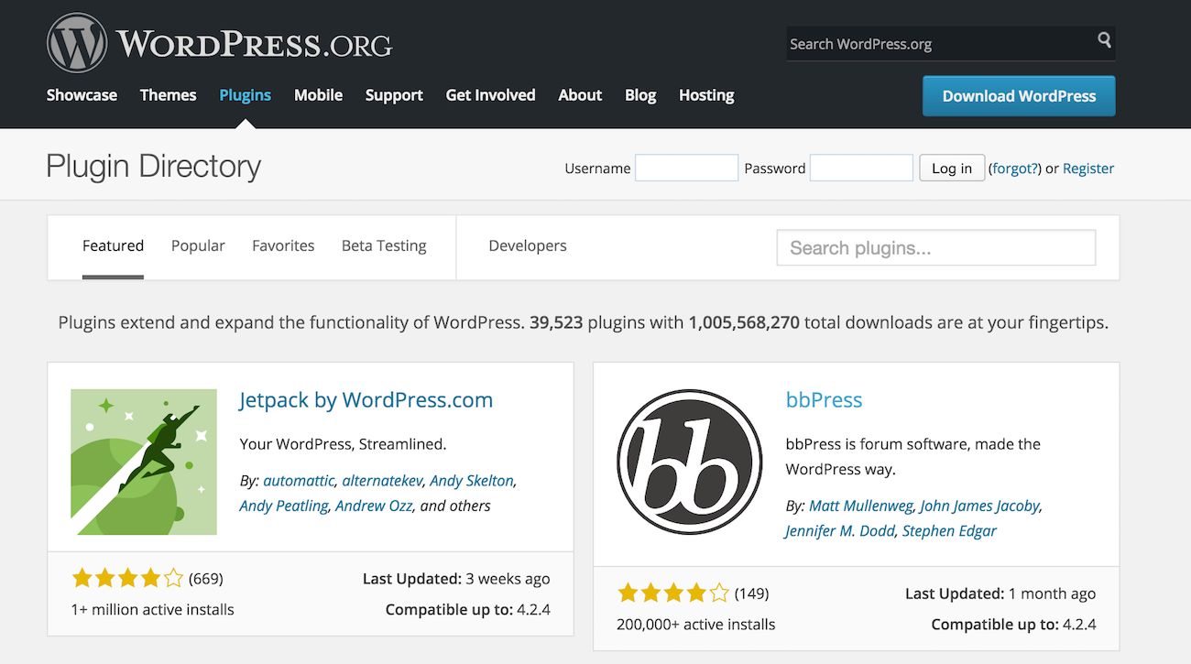1191x664 pixels.
Task: Click the search magnifier icon
Action: click(1104, 40)
